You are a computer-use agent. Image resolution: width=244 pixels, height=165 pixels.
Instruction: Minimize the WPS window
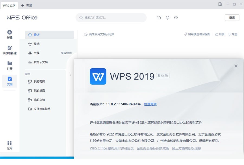point(228,4)
